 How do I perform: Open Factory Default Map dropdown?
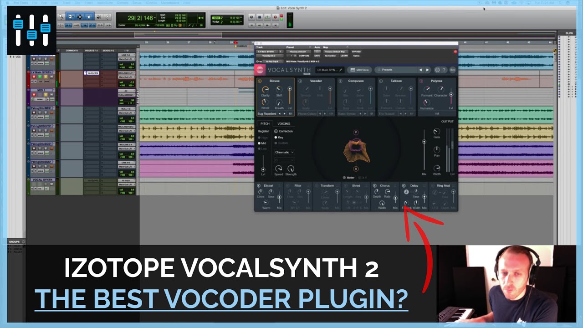(x=336, y=51)
